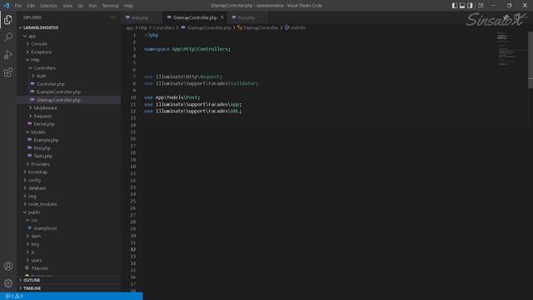The height and width of the screenshot is (300, 533).
Task: Expand the Middleware folder
Action: [45, 107]
